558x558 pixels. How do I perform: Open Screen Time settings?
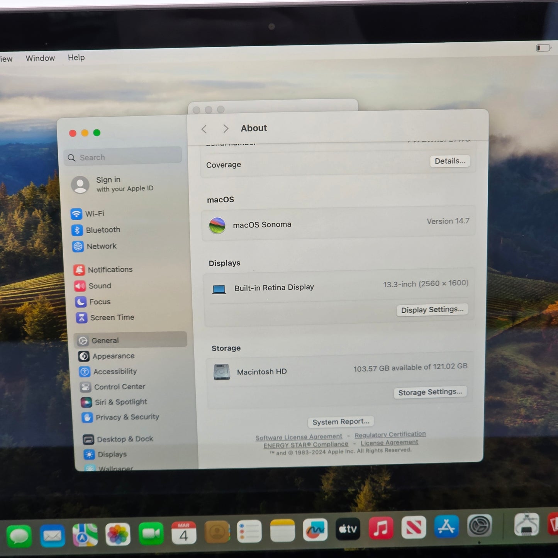tap(112, 317)
